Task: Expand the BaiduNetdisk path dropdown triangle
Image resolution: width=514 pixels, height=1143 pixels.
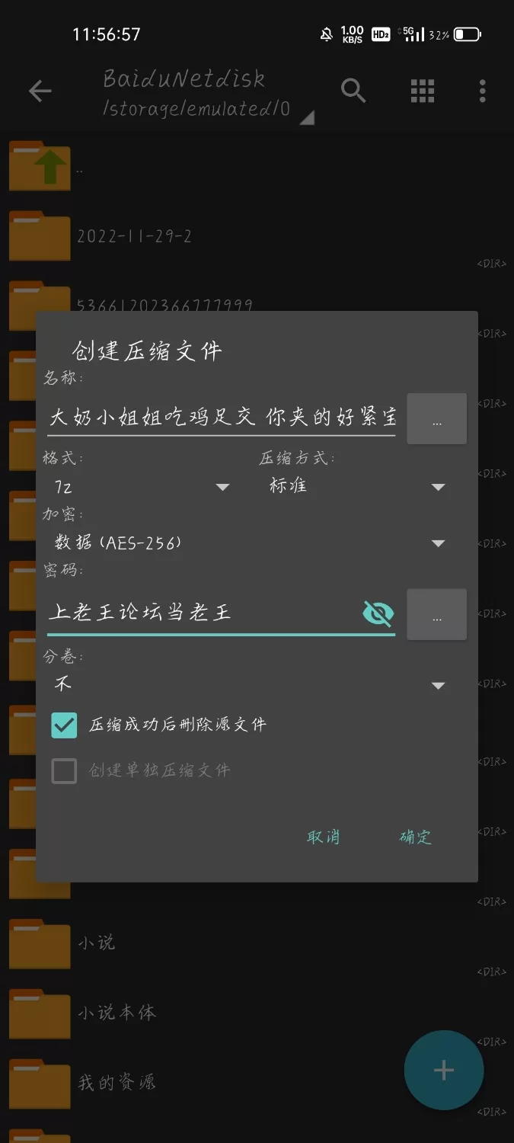Action: (306, 118)
